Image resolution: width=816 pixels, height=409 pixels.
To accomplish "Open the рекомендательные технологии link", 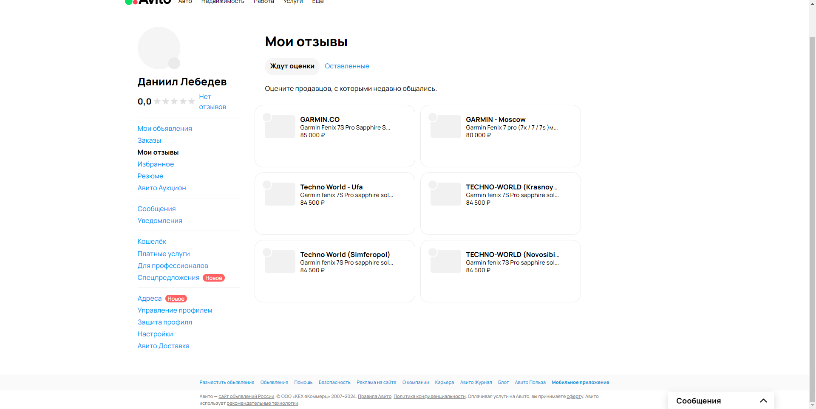I will pos(262,403).
